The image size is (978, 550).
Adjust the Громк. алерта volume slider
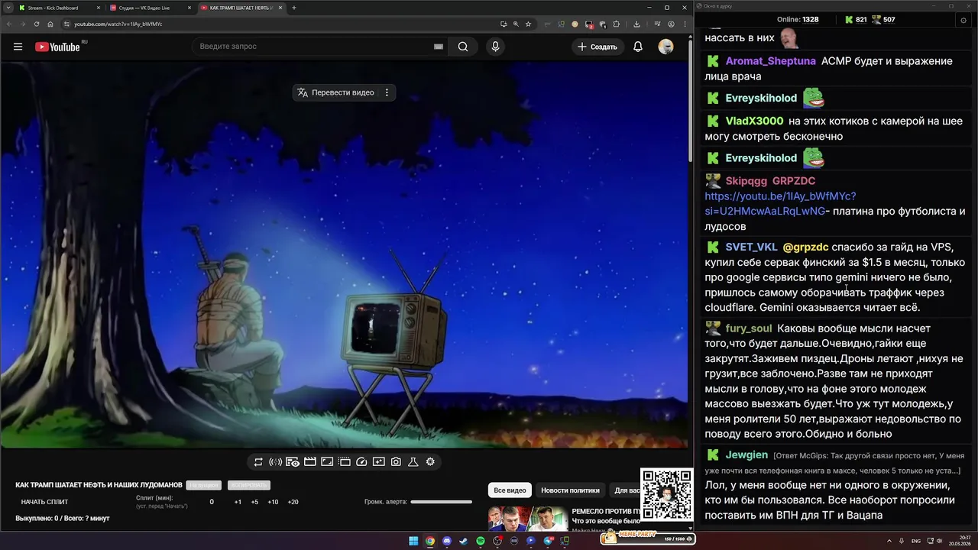(441, 502)
